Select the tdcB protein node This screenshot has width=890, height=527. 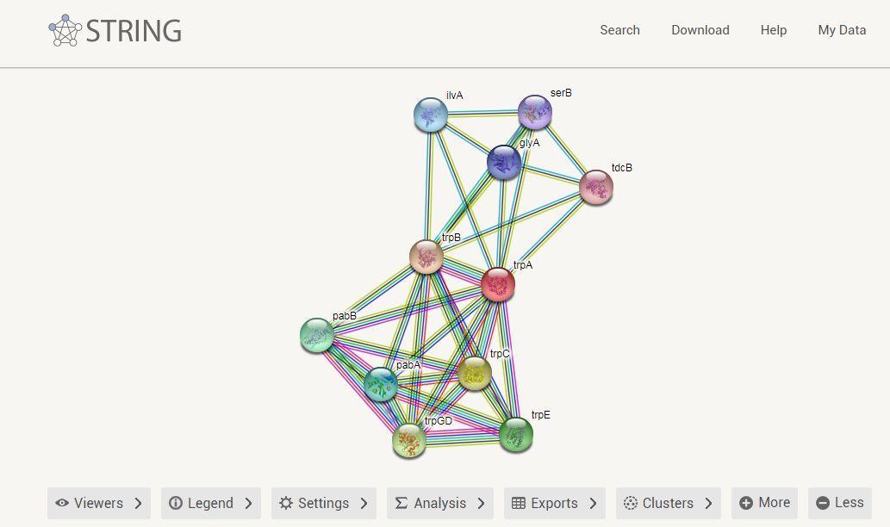[x=596, y=187]
